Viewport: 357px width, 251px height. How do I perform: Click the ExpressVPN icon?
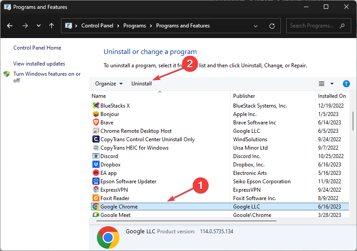(96, 190)
